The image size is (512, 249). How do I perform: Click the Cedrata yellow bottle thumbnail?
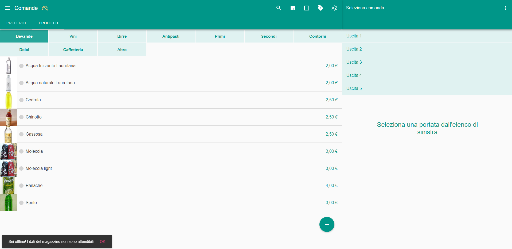pos(9,100)
